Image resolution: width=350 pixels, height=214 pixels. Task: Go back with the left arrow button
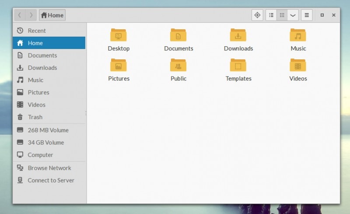pos(20,15)
